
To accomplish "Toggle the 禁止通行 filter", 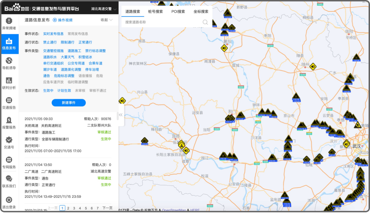I will click(50, 42).
